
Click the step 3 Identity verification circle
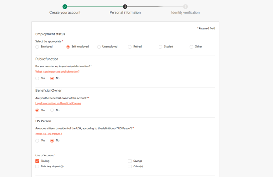click(185, 7)
